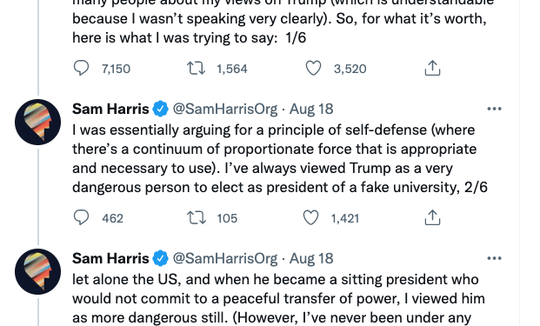
Task: Open @SamHarrisOrg handle on 2/6 tweet
Action: 225,110
